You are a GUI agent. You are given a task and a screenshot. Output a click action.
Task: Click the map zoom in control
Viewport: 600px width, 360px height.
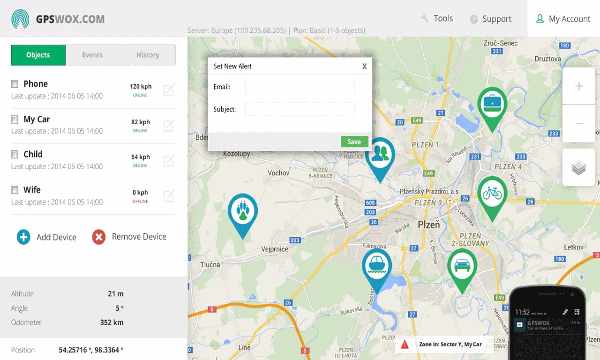tap(578, 87)
